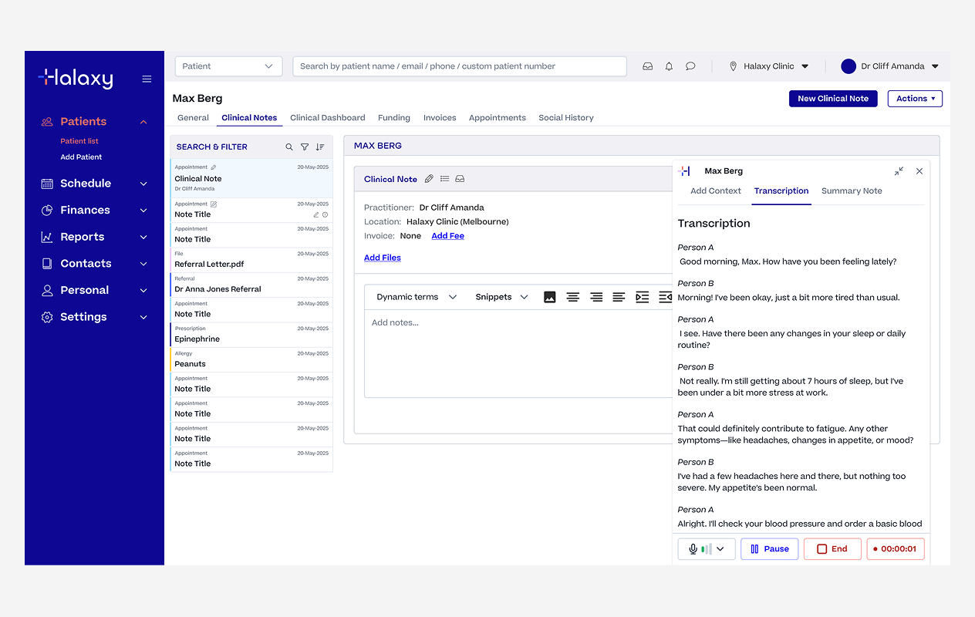Toggle the hamburger sidebar menu icon
The height and width of the screenshot is (617, 975).
[x=147, y=79]
